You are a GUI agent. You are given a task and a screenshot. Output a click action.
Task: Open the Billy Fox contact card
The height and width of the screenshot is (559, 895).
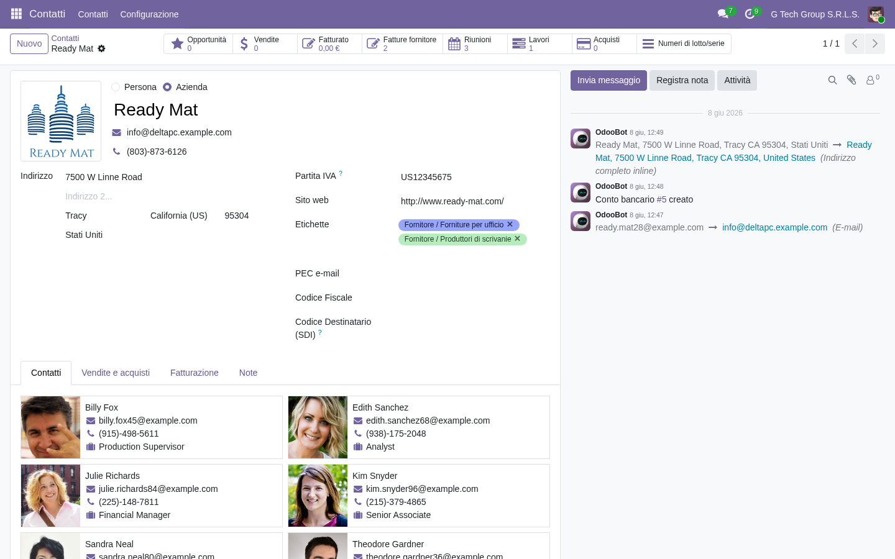152,427
